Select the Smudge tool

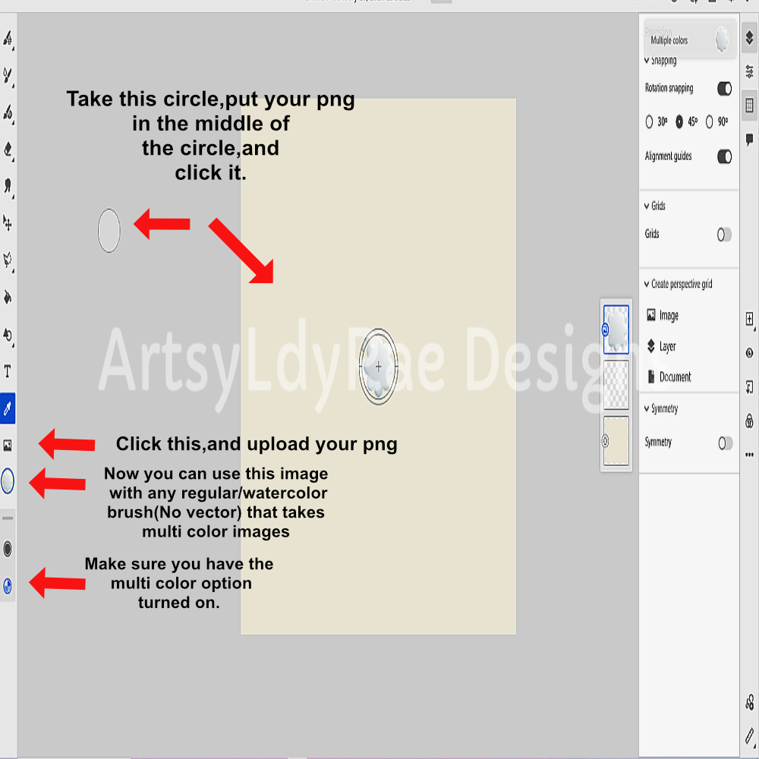coord(8,186)
